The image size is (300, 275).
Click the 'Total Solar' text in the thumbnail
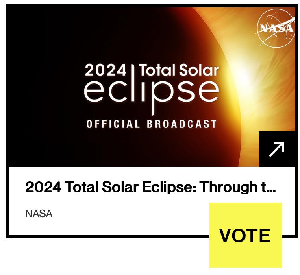click(x=179, y=70)
